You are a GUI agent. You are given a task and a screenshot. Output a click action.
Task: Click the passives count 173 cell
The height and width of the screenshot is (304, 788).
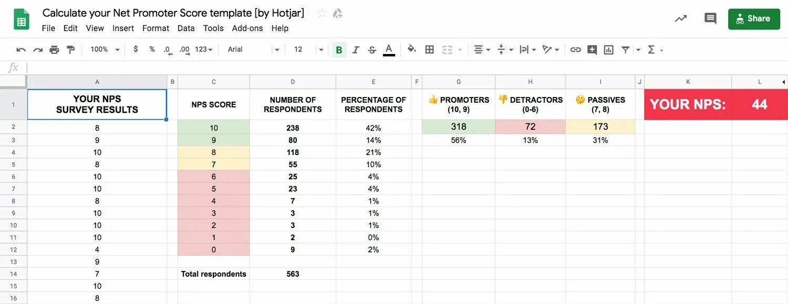600,127
